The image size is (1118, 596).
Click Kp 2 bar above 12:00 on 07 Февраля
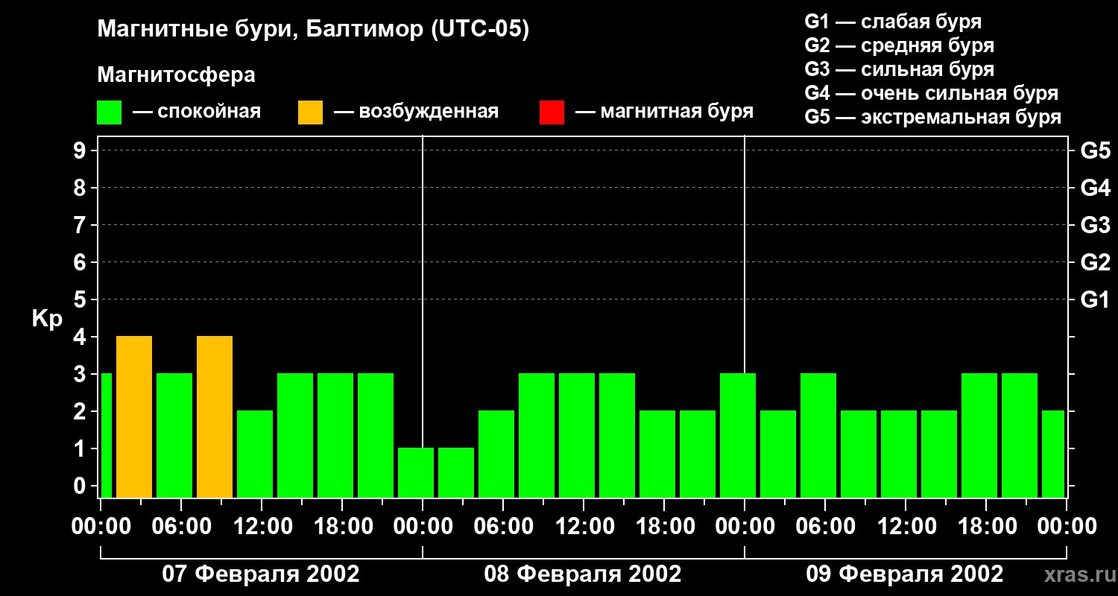(255, 454)
